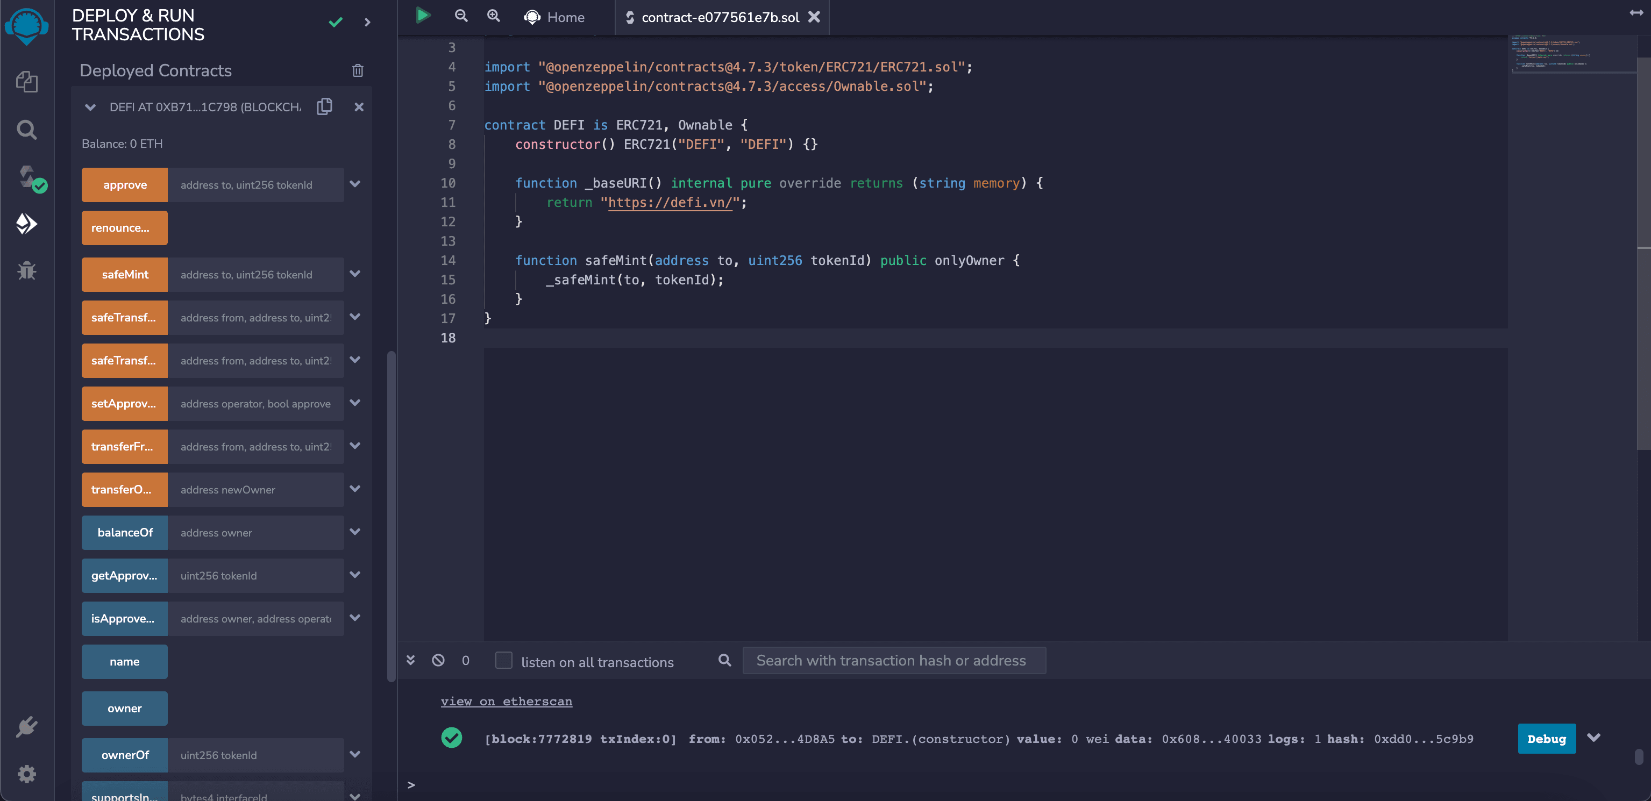
Task: Click the transferFr... function button
Action: [124, 447]
